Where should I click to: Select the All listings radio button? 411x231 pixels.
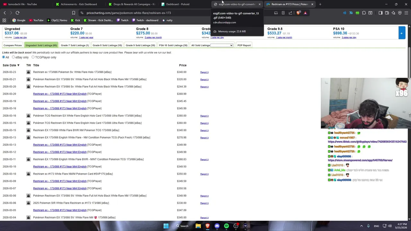point(4,57)
